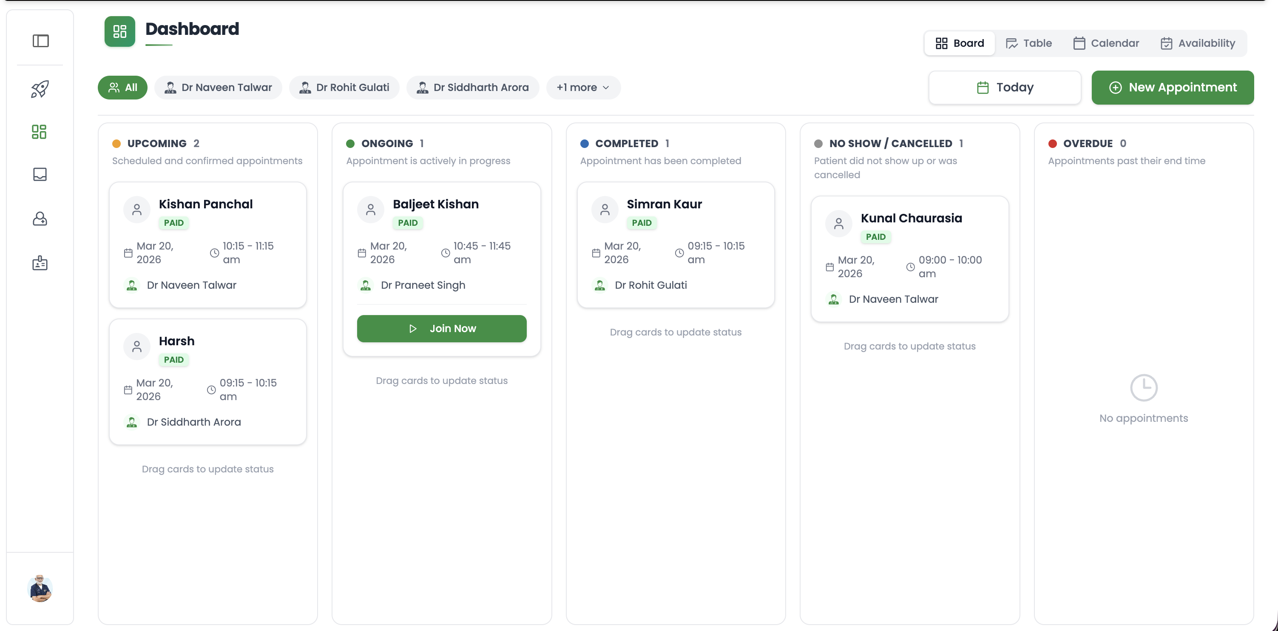Filter by Dr Siddharth Arora
Image resolution: width=1278 pixels, height=631 pixels.
473,87
